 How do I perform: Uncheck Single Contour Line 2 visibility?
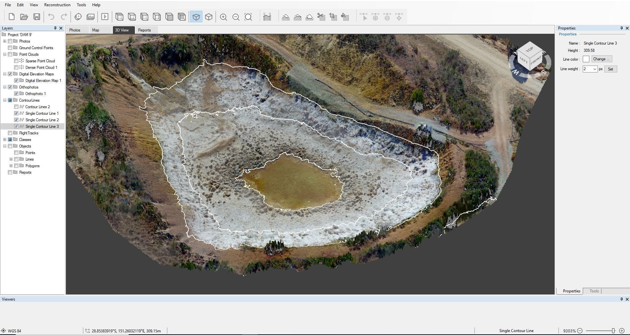[x=16, y=120]
